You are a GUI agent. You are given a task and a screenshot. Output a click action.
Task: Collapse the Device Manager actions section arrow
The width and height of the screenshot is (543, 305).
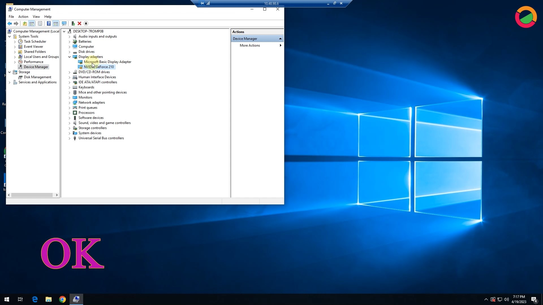280,39
